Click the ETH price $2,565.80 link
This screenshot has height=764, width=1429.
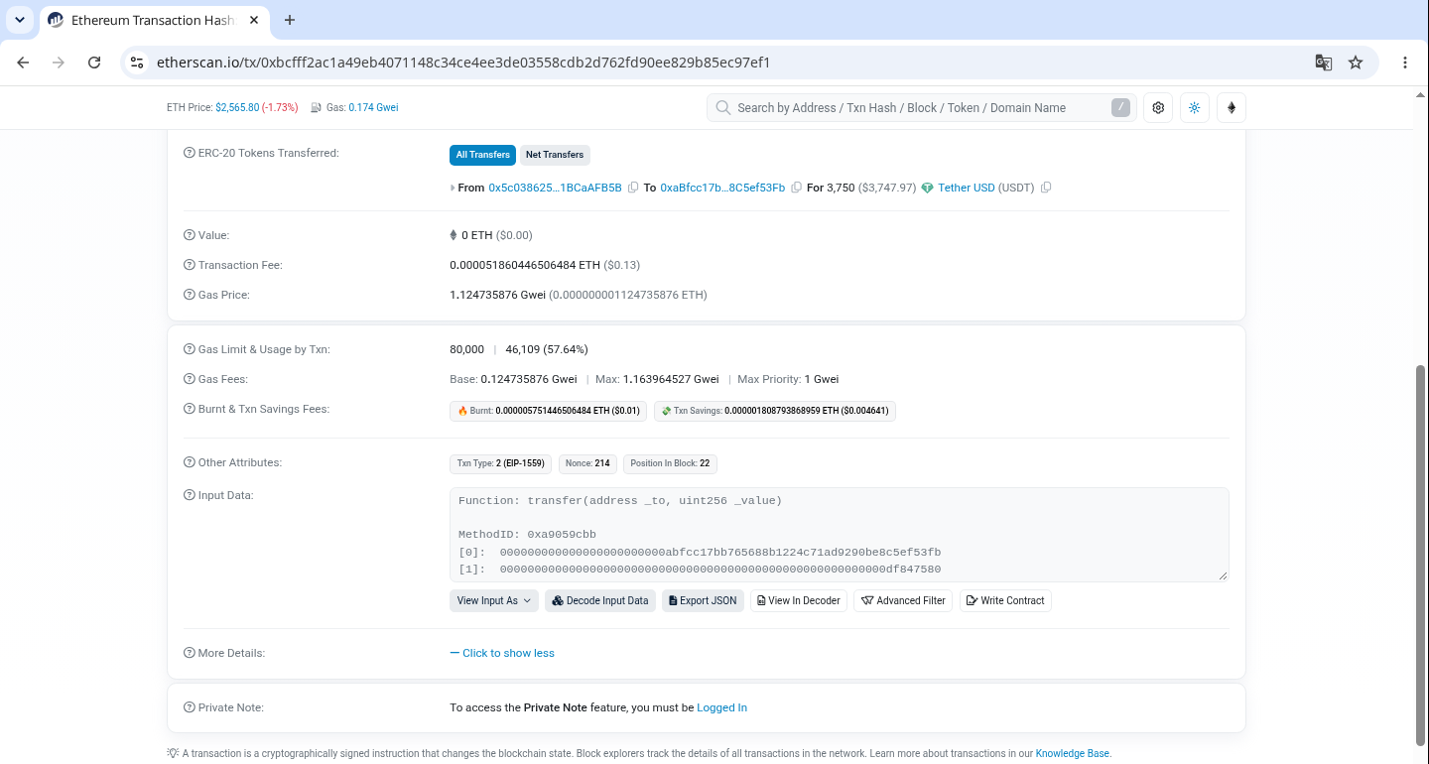pos(237,107)
